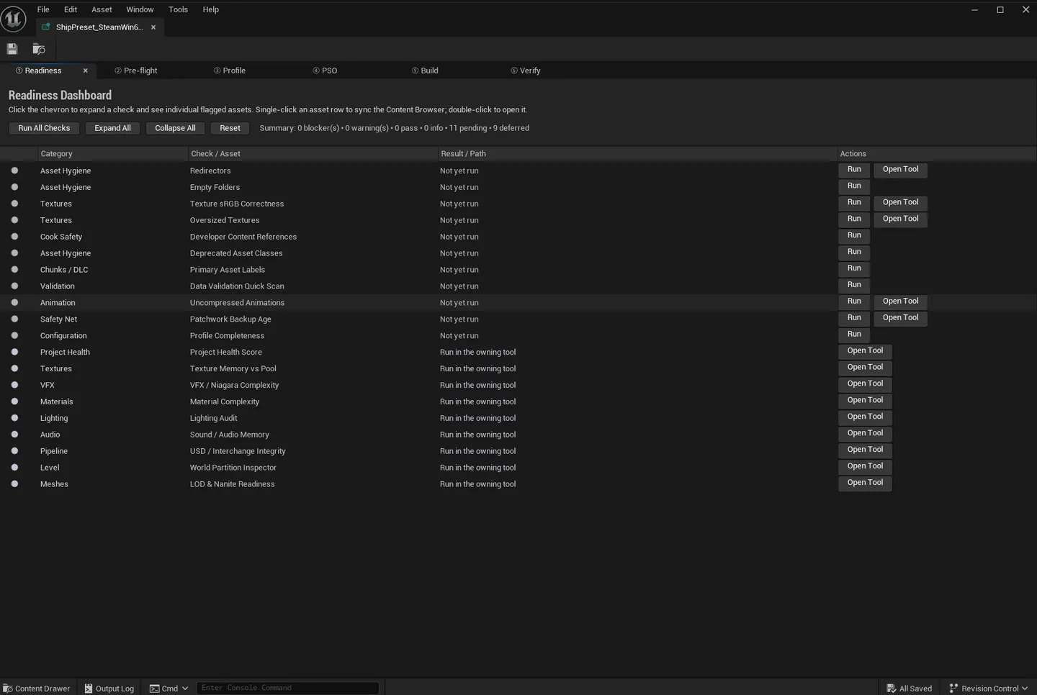Click the Expand All button
This screenshot has width=1037, height=695.
tap(112, 128)
